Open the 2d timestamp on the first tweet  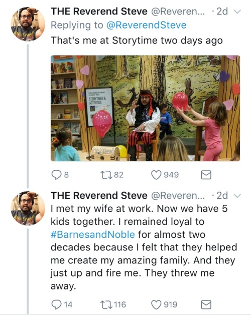coord(222,12)
